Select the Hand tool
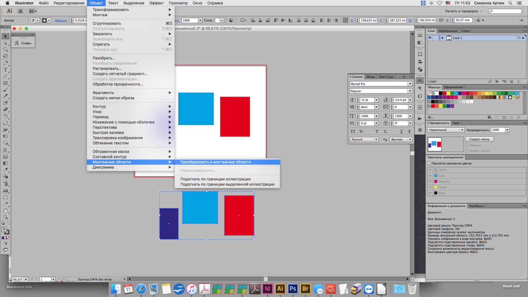This screenshot has width=528, height=297. [6, 210]
